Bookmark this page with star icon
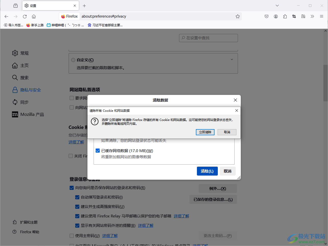 (238, 16)
